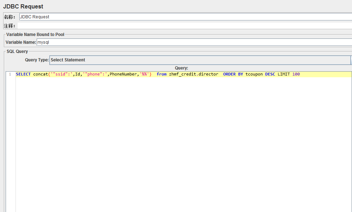The image size is (352, 212).
Task: Click the SELECT keyword in the query
Action: click(x=23, y=74)
